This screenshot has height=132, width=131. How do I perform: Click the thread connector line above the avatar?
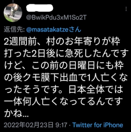pos(13,1)
